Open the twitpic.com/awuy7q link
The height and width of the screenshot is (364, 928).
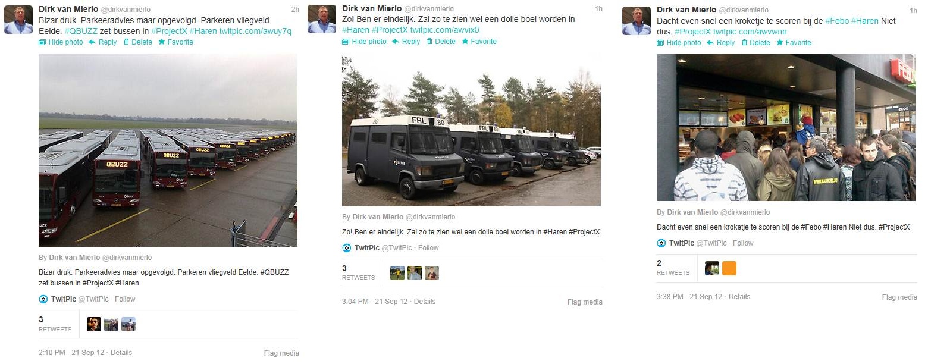[x=255, y=31]
